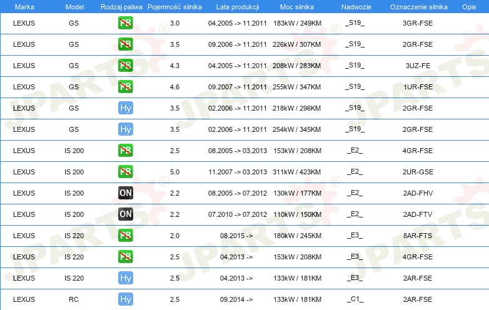Click petrol icon in GS 4.6 row

tap(125, 87)
